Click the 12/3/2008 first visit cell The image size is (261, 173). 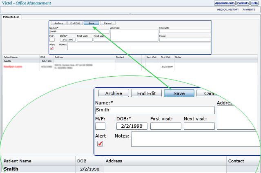pyautogui.click(x=167, y=67)
